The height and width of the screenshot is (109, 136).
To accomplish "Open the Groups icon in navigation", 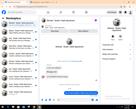I will coord(86,12).
